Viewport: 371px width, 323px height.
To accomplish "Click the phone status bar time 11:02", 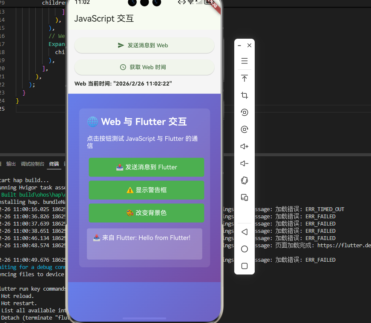I will (x=82, y=3).
